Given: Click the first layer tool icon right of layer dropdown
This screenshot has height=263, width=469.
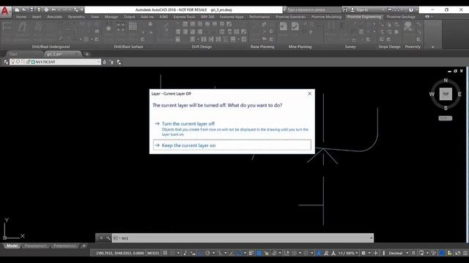Looking at the screenshot, I should click(x=104, y=62).
